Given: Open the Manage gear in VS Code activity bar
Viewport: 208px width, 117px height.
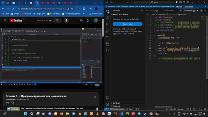Looking at the screenshot, I should (107, 104).
